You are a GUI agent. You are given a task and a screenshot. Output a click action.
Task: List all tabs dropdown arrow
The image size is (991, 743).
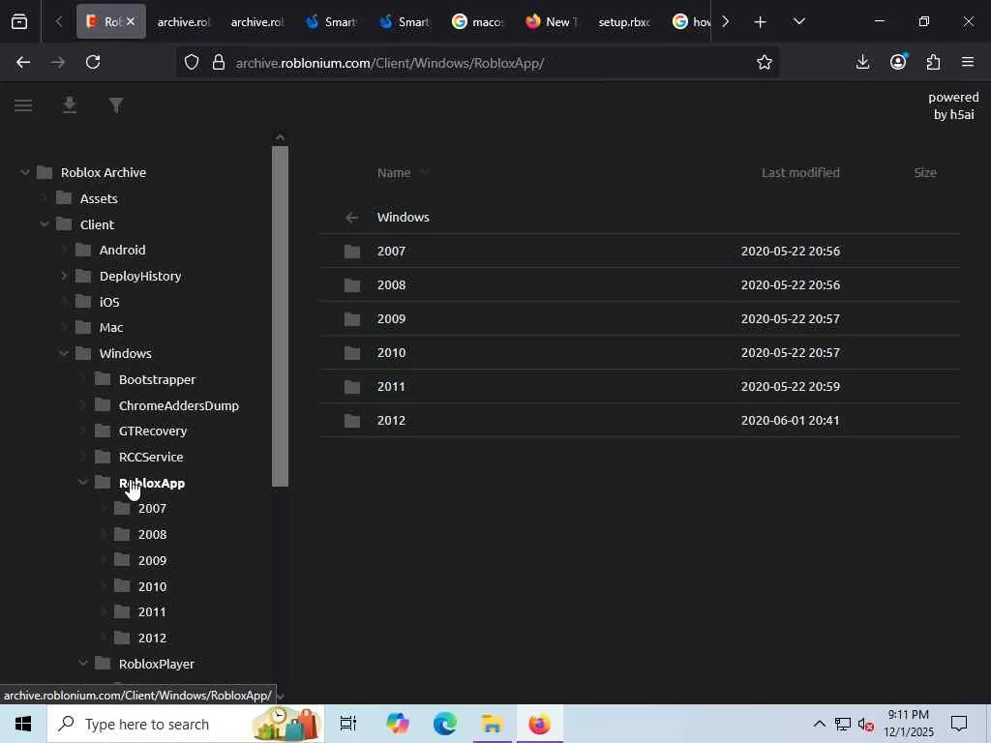click(x=798, y=22)
